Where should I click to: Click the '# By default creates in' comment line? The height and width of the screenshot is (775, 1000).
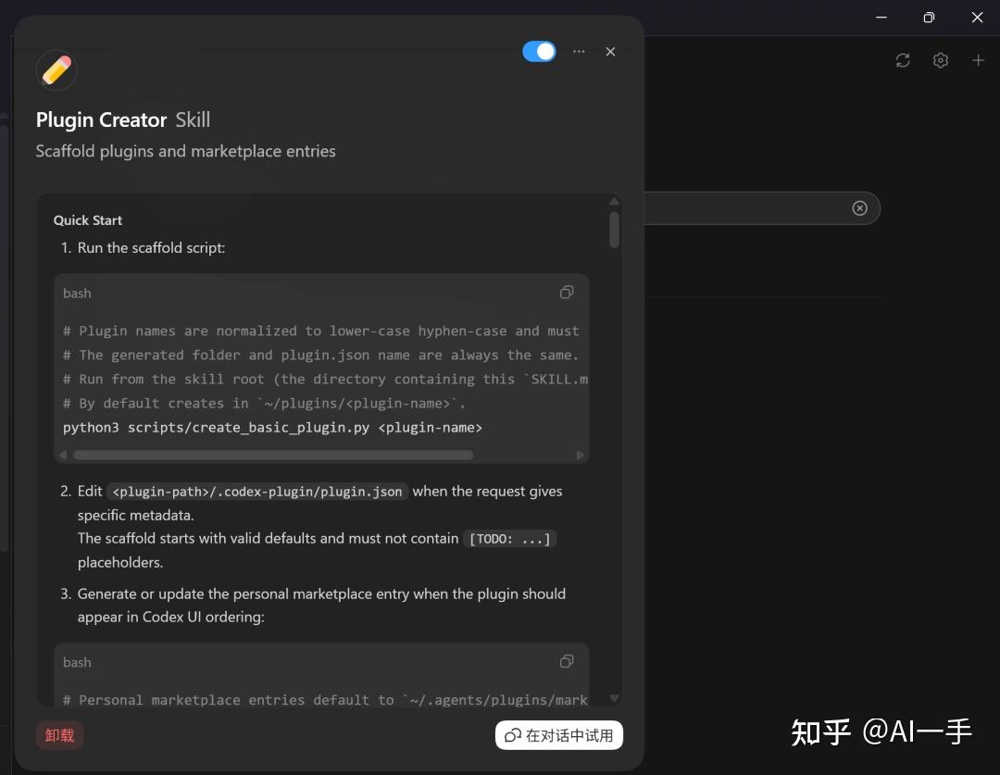coord(264,403)
